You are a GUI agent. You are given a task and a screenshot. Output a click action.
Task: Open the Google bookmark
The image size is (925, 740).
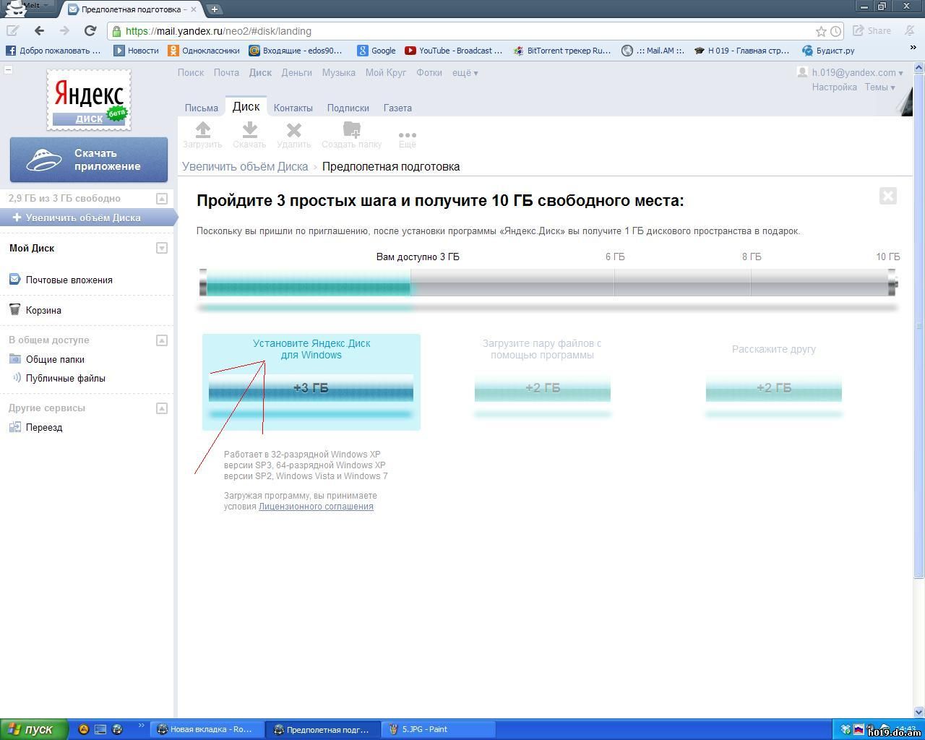point(377,51)
